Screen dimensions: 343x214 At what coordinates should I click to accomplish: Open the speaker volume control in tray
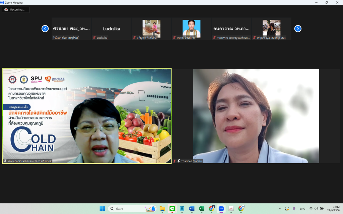click(316, 209)
